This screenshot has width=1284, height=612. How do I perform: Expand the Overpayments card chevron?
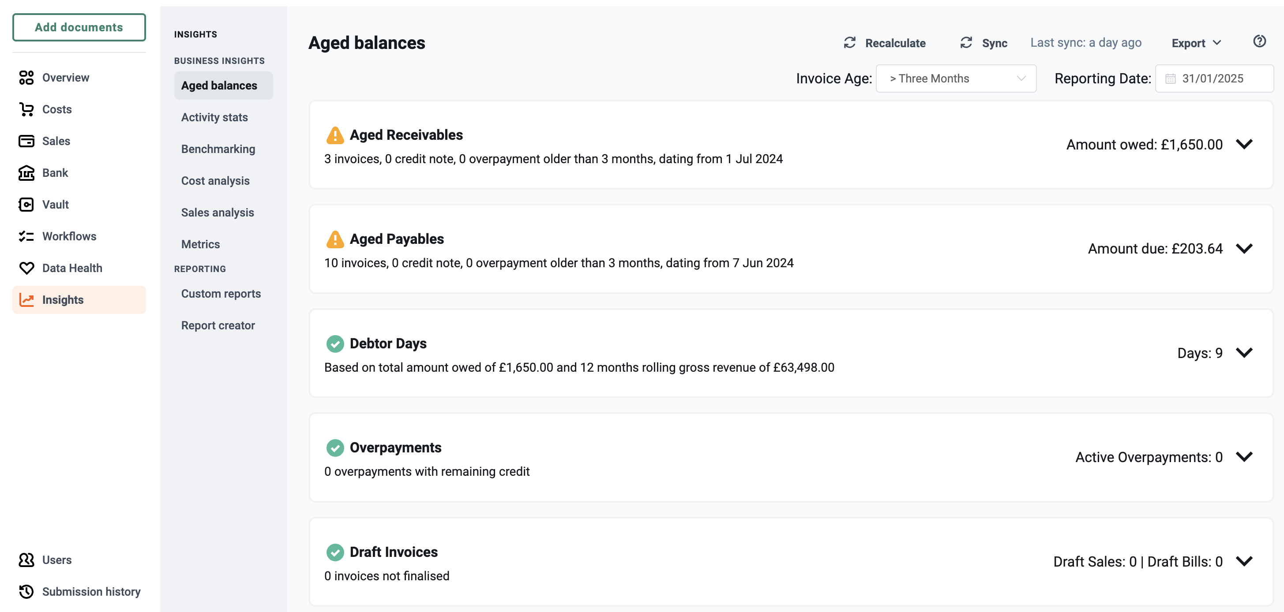(1244, 457)
